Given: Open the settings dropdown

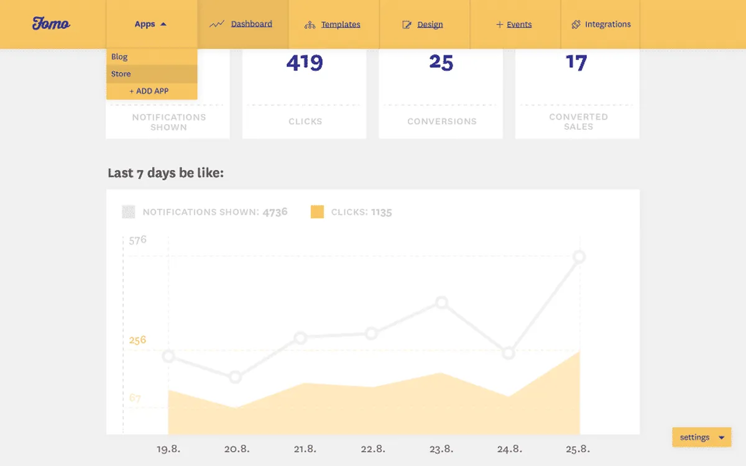Looking at the screenshot, I should (x=701, y=437).
